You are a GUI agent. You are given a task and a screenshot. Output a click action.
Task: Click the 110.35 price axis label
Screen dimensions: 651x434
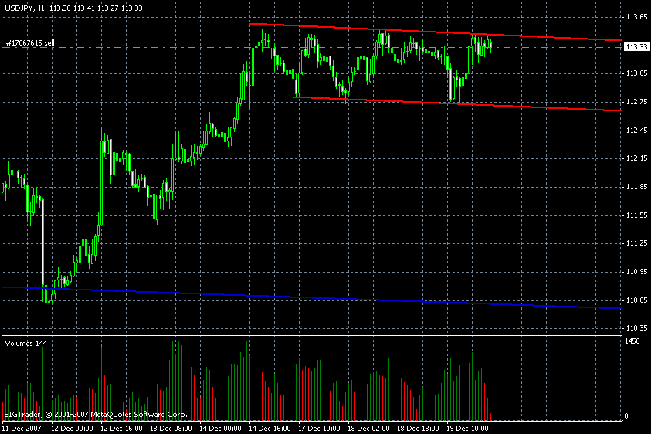[x=636, y=328]
